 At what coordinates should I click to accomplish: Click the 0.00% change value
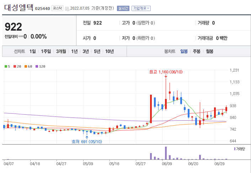click(x=39, y=36)
